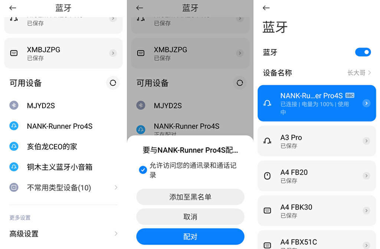Tap 蓝牙 title on left screen header
The width and height of the screenshot is (380, 249).
[x=63, y=8]
